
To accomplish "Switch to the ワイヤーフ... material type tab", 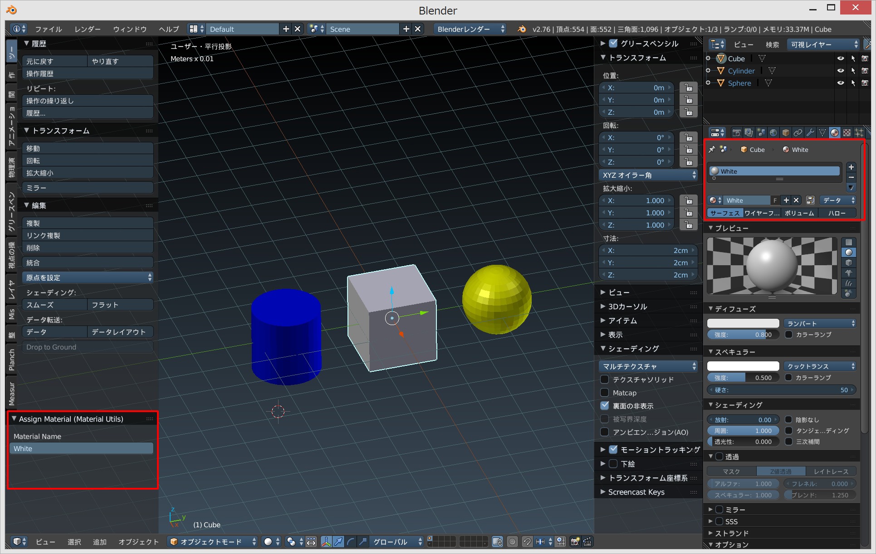I will click(762, 213).
